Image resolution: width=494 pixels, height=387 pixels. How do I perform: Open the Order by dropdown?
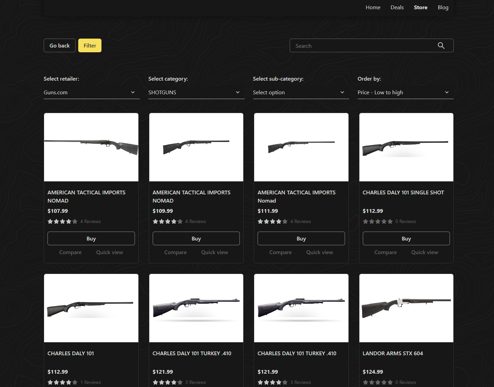(x=406, y=93)
